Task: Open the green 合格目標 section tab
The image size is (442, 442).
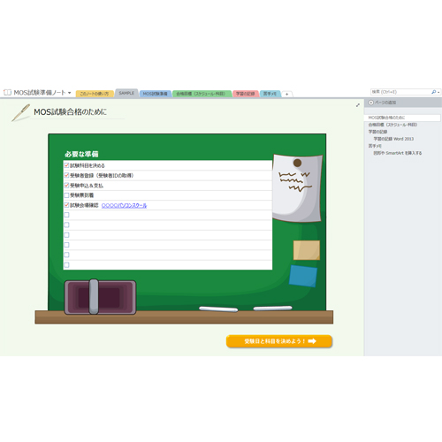Action: [x=202, y=94]
